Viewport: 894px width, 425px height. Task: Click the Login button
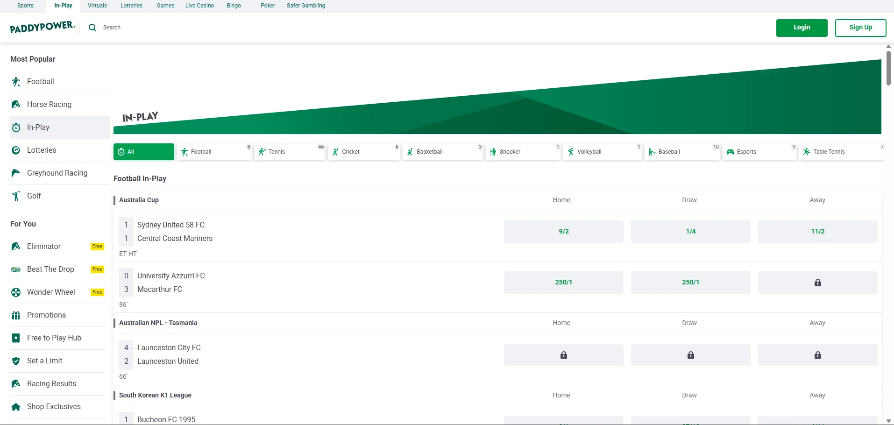pos(802,28)
